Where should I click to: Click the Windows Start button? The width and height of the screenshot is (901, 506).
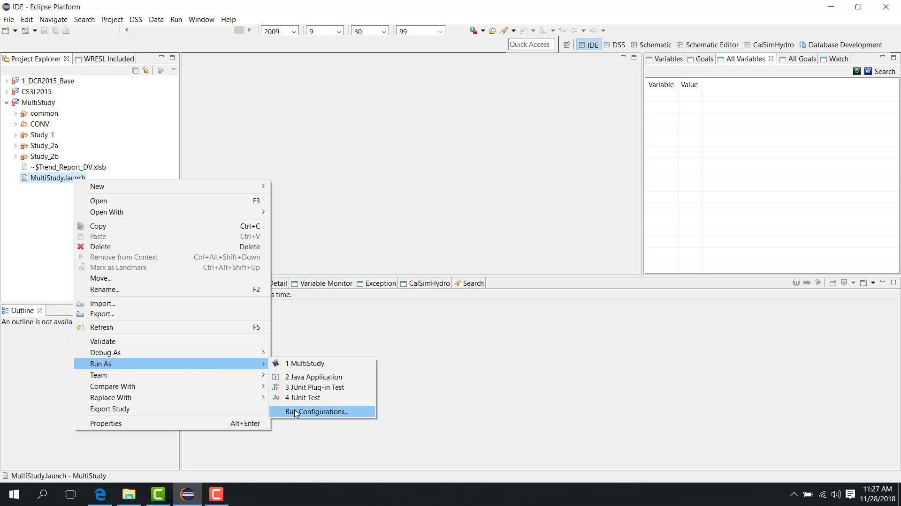tap(14, 494)
